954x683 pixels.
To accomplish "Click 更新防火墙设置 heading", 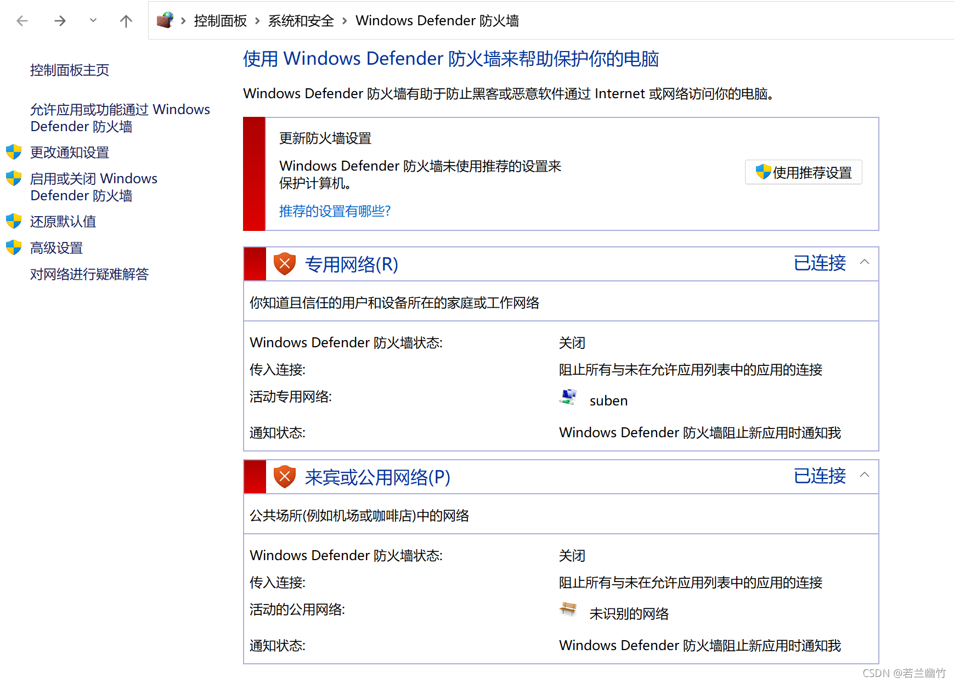I will coord(325,139).
